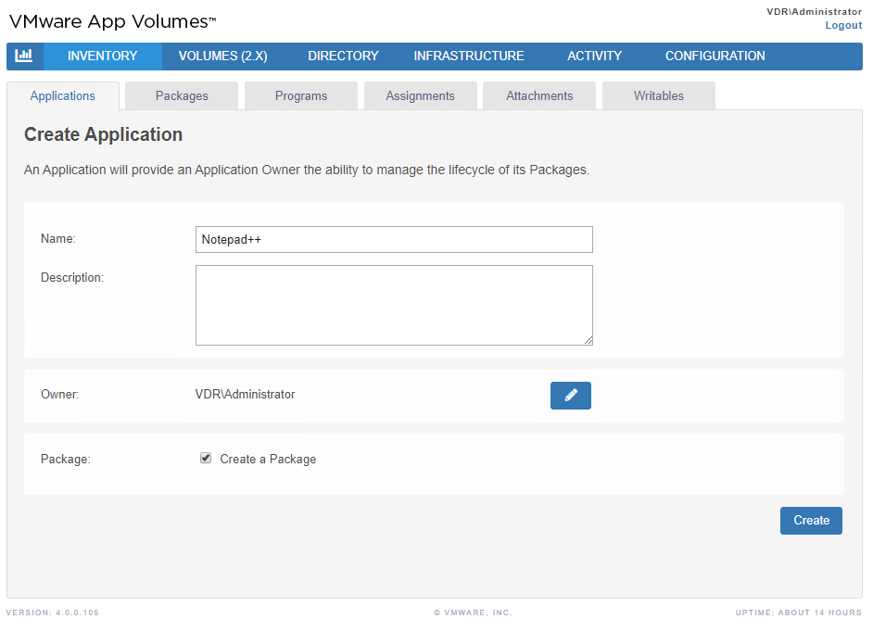The image size is (873, 631).
Task: Click the VDR\Administrator owner value
Action: tap(245, 395)
